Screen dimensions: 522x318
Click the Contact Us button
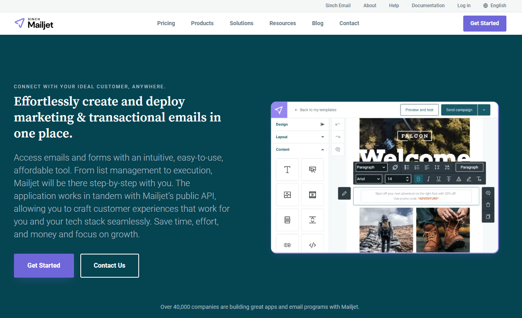tap(110, 265)
